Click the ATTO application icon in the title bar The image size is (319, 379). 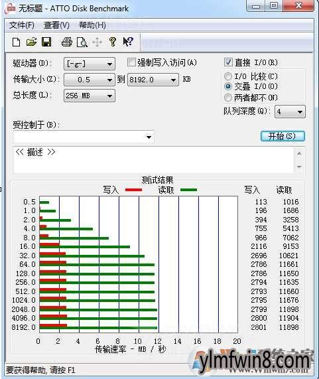[11, 9]
